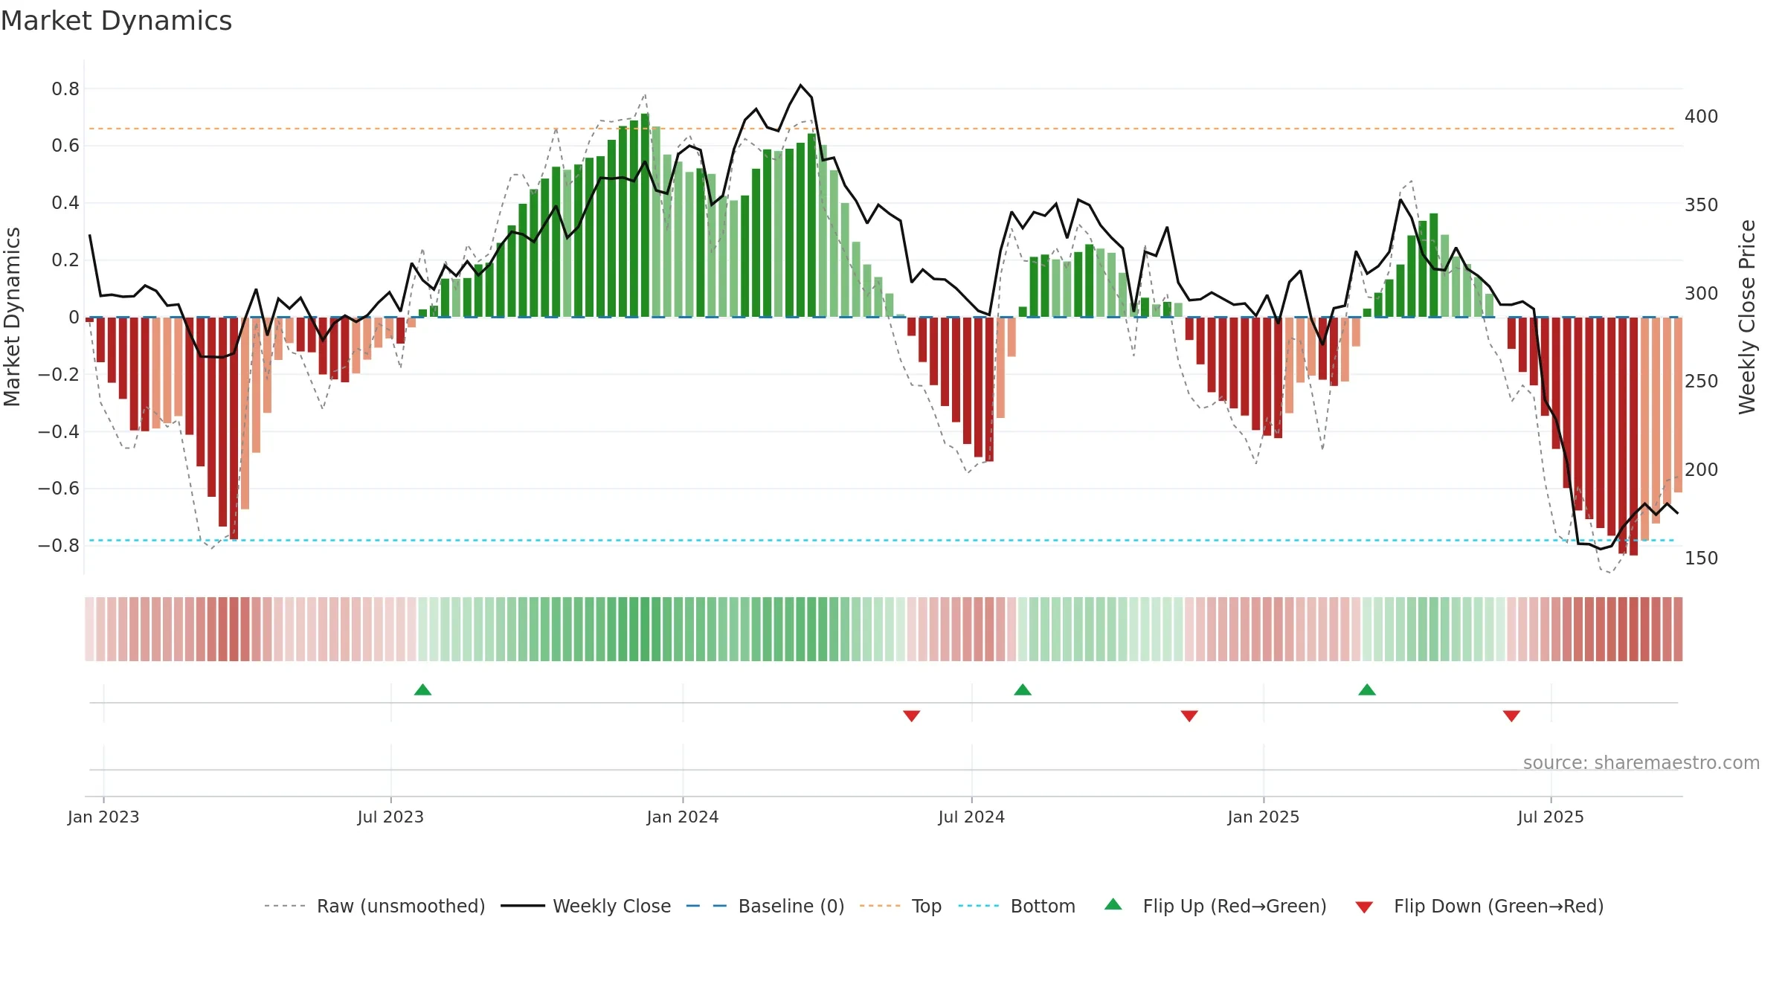Click the blue dashed Baseline swatch in the legend
The width and height of the screenshot is (1785, 1004).
[x=707, y=906]
